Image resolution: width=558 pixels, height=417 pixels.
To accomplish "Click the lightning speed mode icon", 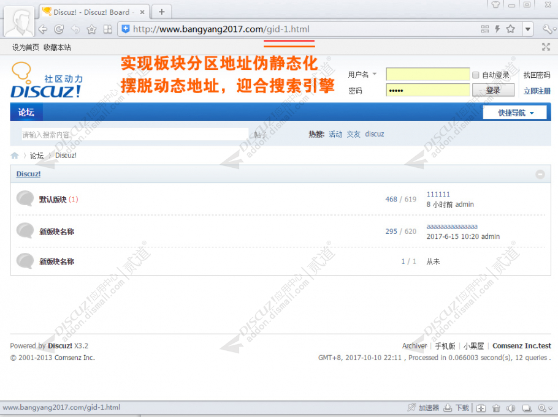I will click(x=497, y=29).
